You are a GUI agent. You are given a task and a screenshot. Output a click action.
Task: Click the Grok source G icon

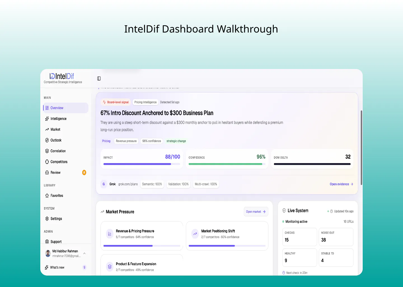104,184
